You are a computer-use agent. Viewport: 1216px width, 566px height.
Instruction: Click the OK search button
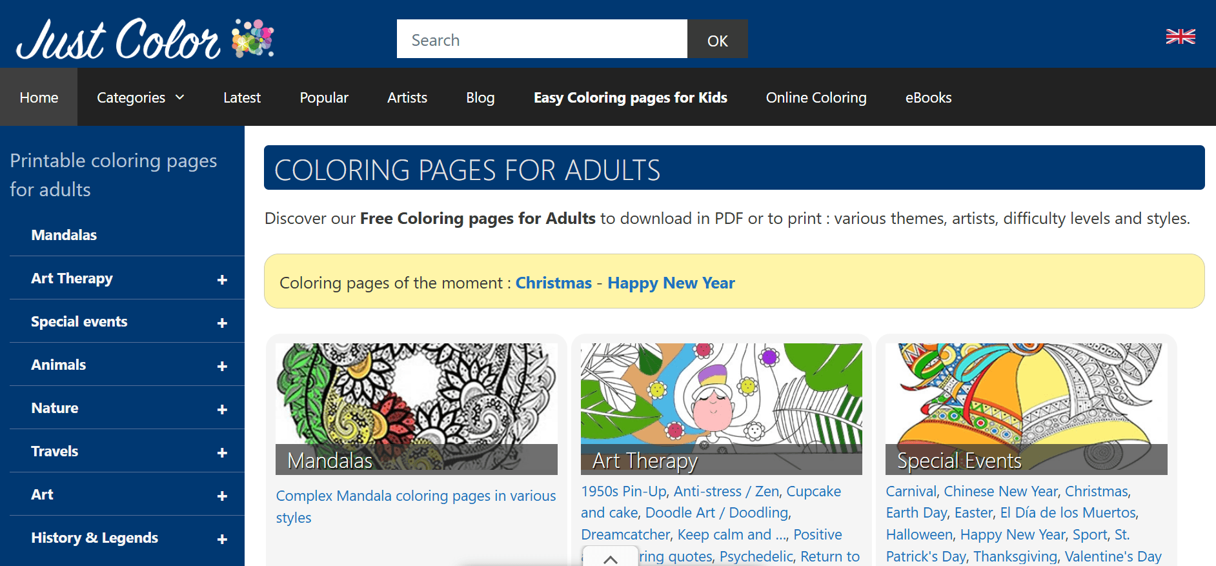point(717,39)
